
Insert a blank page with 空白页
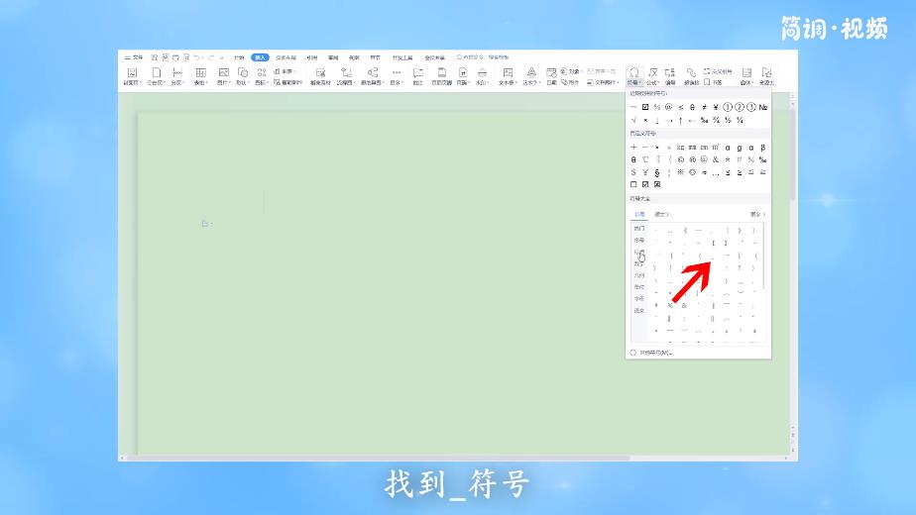pos(156,76)
